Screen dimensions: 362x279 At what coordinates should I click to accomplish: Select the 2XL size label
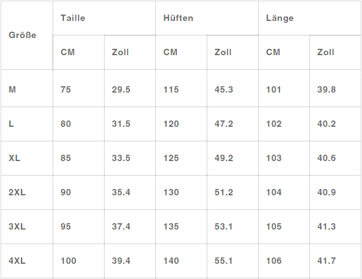(x=17, y=192)
